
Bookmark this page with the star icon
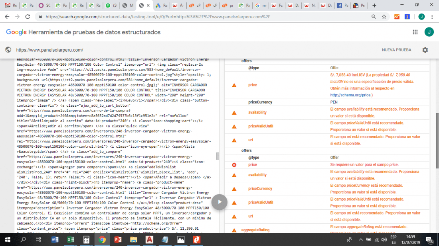[x=384, y=17]
